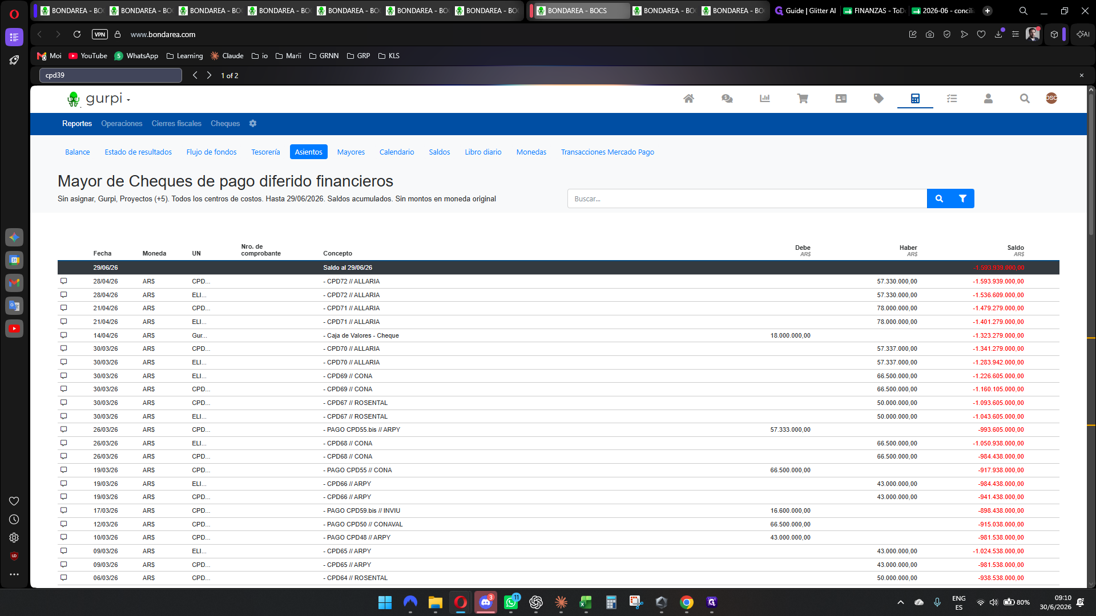
Task: Switch to the Mayores tab
Action: [350, 152]
